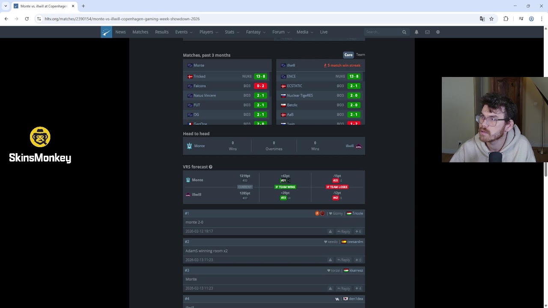548x308 pixels.
Task: Click the search magnifier icon in HLTV navbar
Action: click(404, 32)
